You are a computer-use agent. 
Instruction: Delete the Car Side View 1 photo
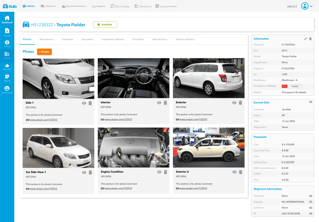(x=90, y=172)
